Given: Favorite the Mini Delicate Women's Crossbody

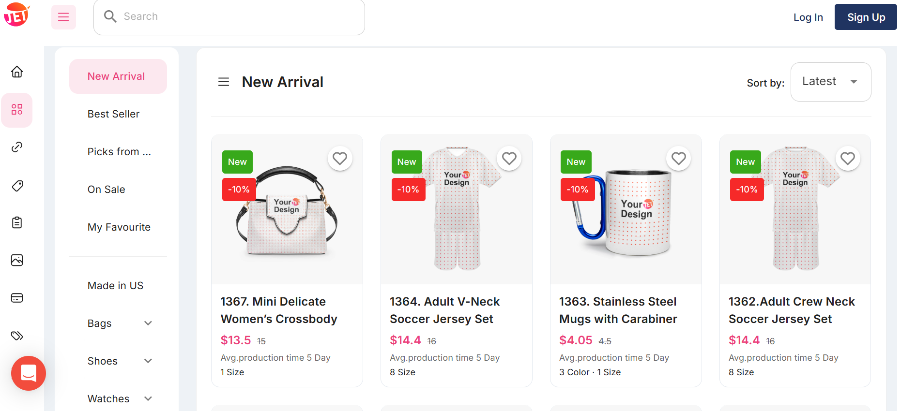Looking at the screenshot, I should (x=340, y=158).
